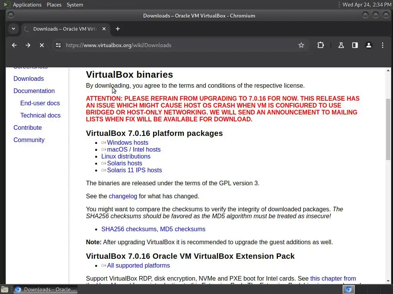Open Documentation in the sidebar
This screenshot has width=393, height=294.
tap(34, 91)
